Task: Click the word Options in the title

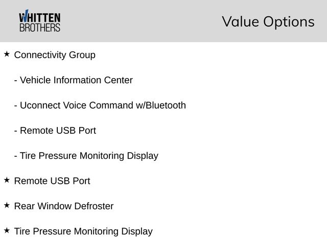Action: coord(289,22)
